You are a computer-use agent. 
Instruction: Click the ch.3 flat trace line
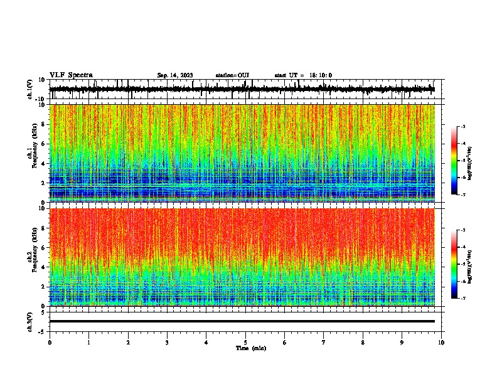tap(242, 321)
